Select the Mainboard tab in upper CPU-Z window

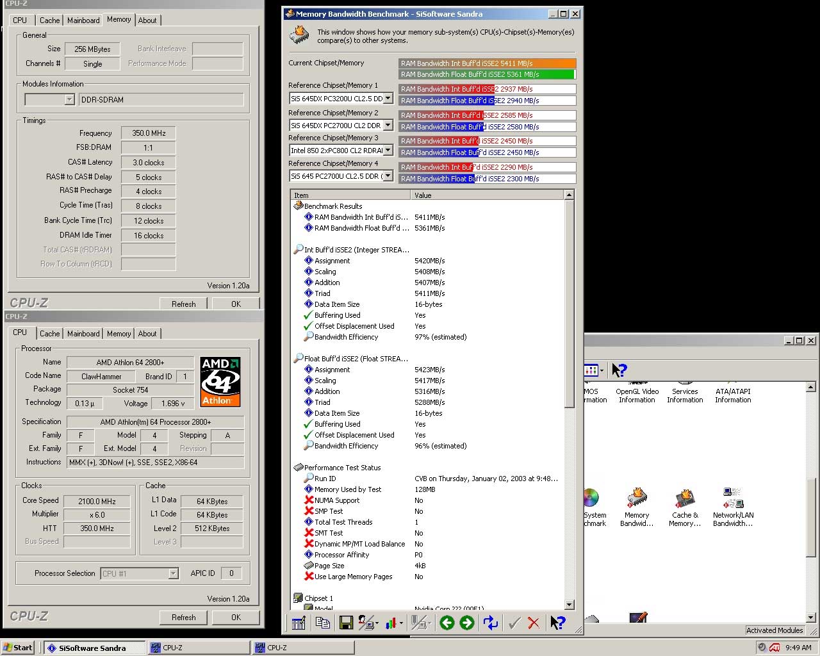(x=83, y=20)
